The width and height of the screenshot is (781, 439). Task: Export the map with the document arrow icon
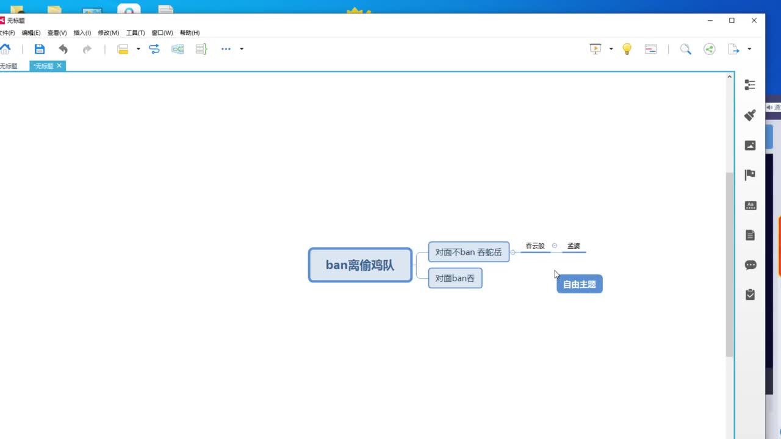pyautogui.click(x=734, y=49)
